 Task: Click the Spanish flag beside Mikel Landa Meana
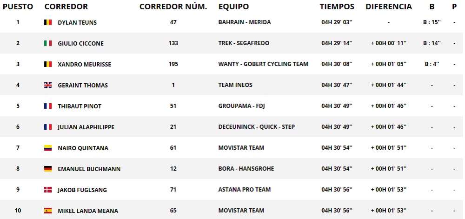coord(48,211)
